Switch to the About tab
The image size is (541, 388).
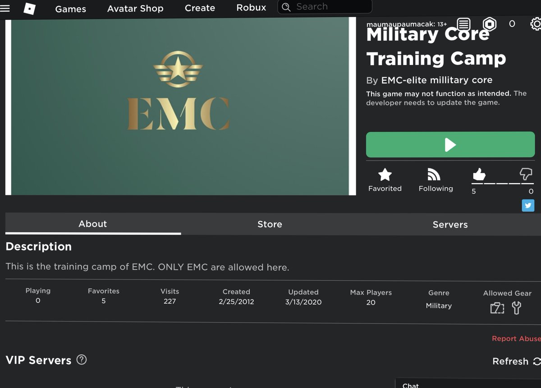tap(93, 224)
